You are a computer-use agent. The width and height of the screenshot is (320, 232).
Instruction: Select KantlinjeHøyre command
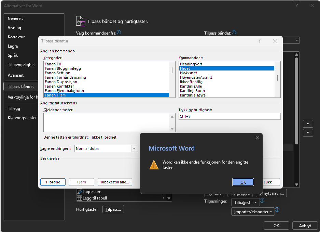[x=226, y=95]
